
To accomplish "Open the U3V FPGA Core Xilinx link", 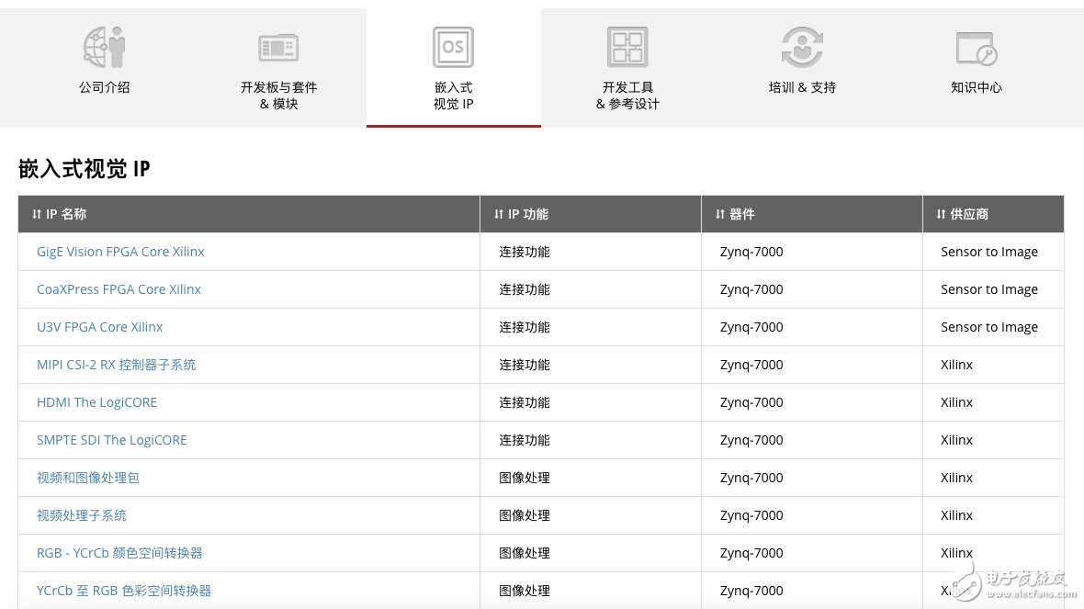I will [x=99, y=327].
